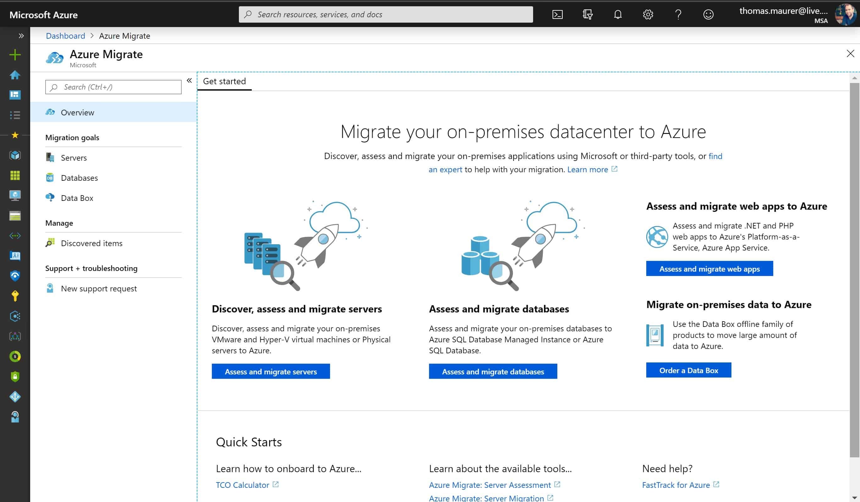
Task: Open the hexagon dots sidebar icon
Action: click(15, 316)
